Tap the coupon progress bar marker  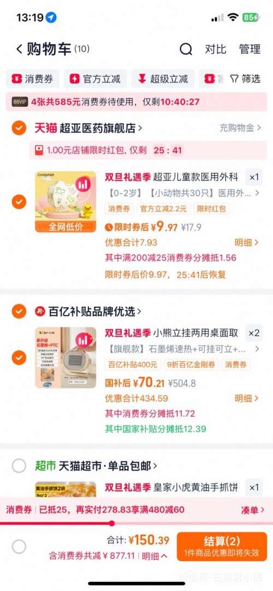pyautogui.click(x=111, y=523)
